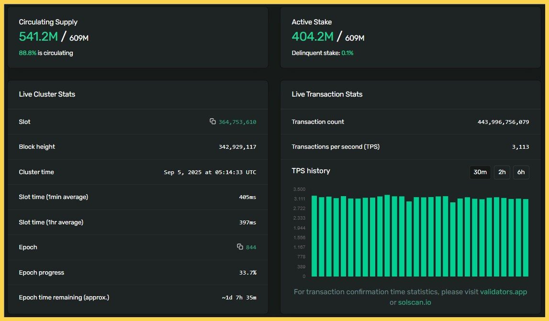
Task: Open the slot 364,753,610 link
Action: coord(237,122)
